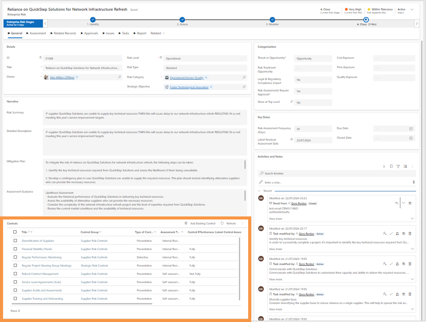Collapse the Recent section in timeline

point(259,191)
